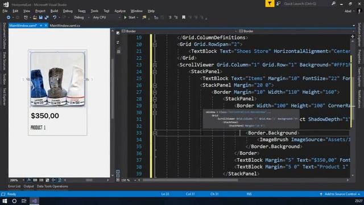Open the right Border member dropdown

pos(296,31)
